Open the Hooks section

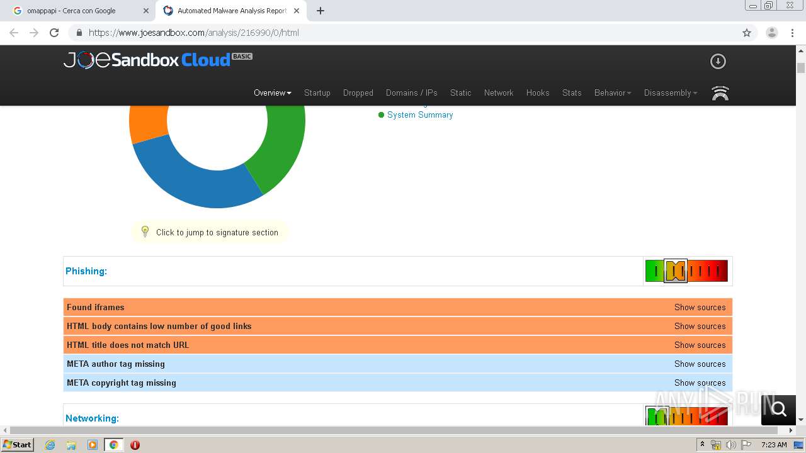point(538,92)
